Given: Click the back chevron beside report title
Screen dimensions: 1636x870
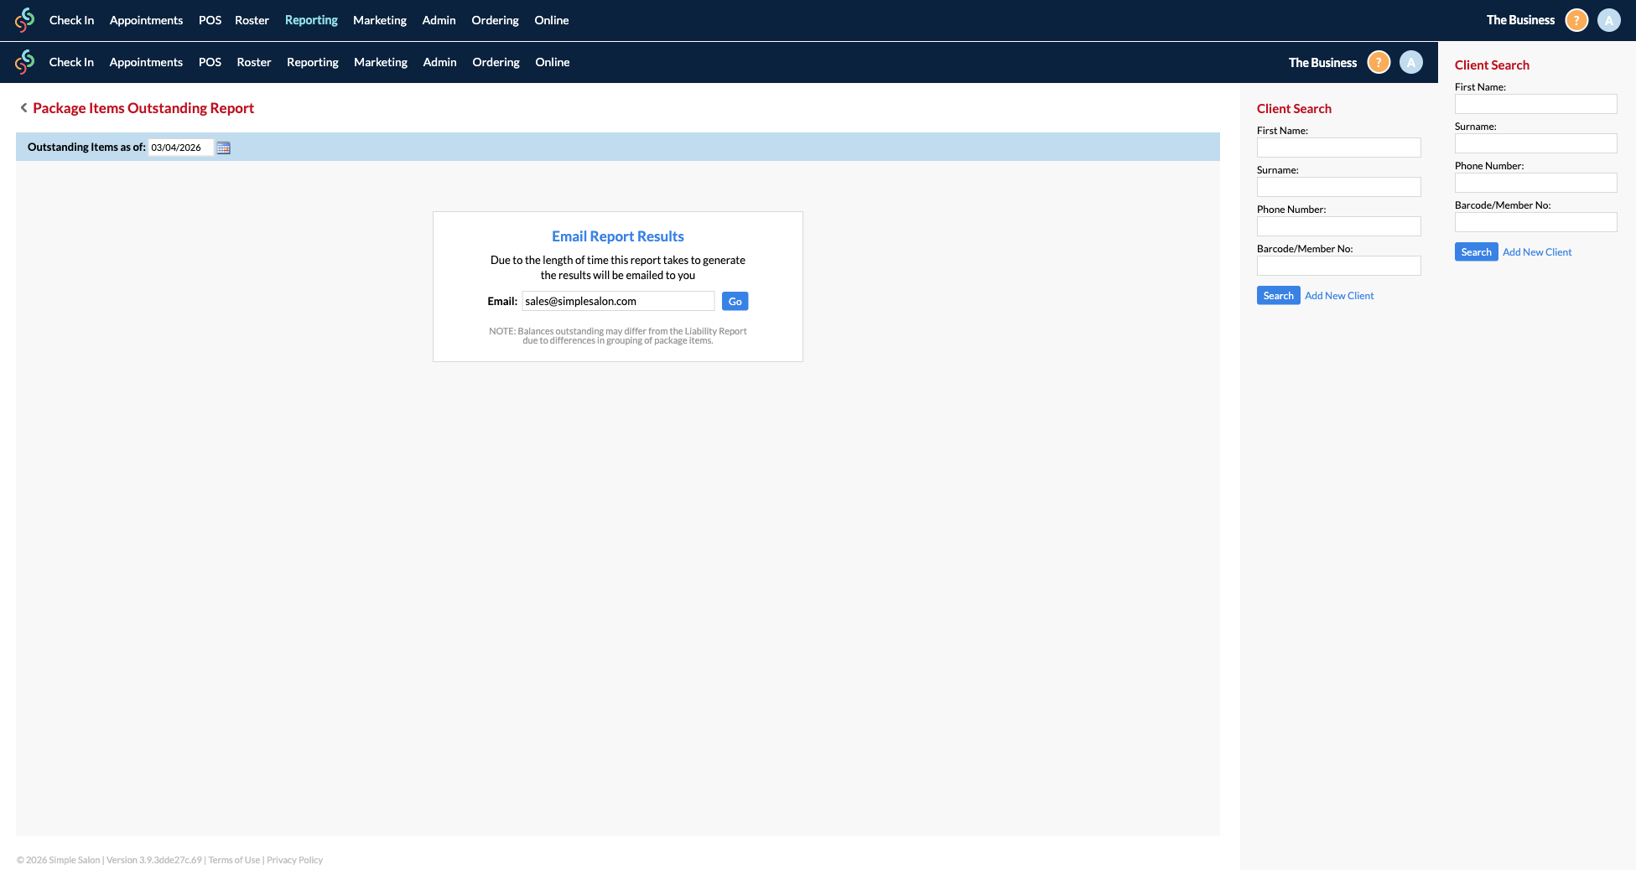Looking at the screenshot, I should (x=23, y=108).
